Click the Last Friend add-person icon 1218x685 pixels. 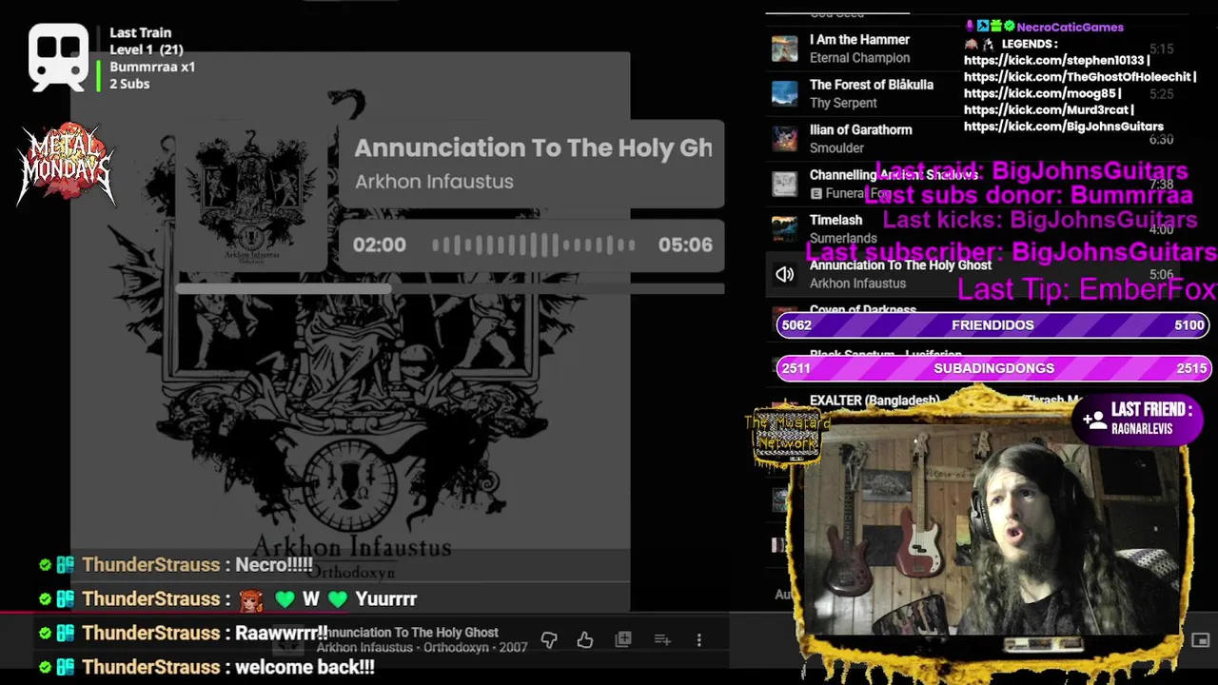coord(1093,419)
